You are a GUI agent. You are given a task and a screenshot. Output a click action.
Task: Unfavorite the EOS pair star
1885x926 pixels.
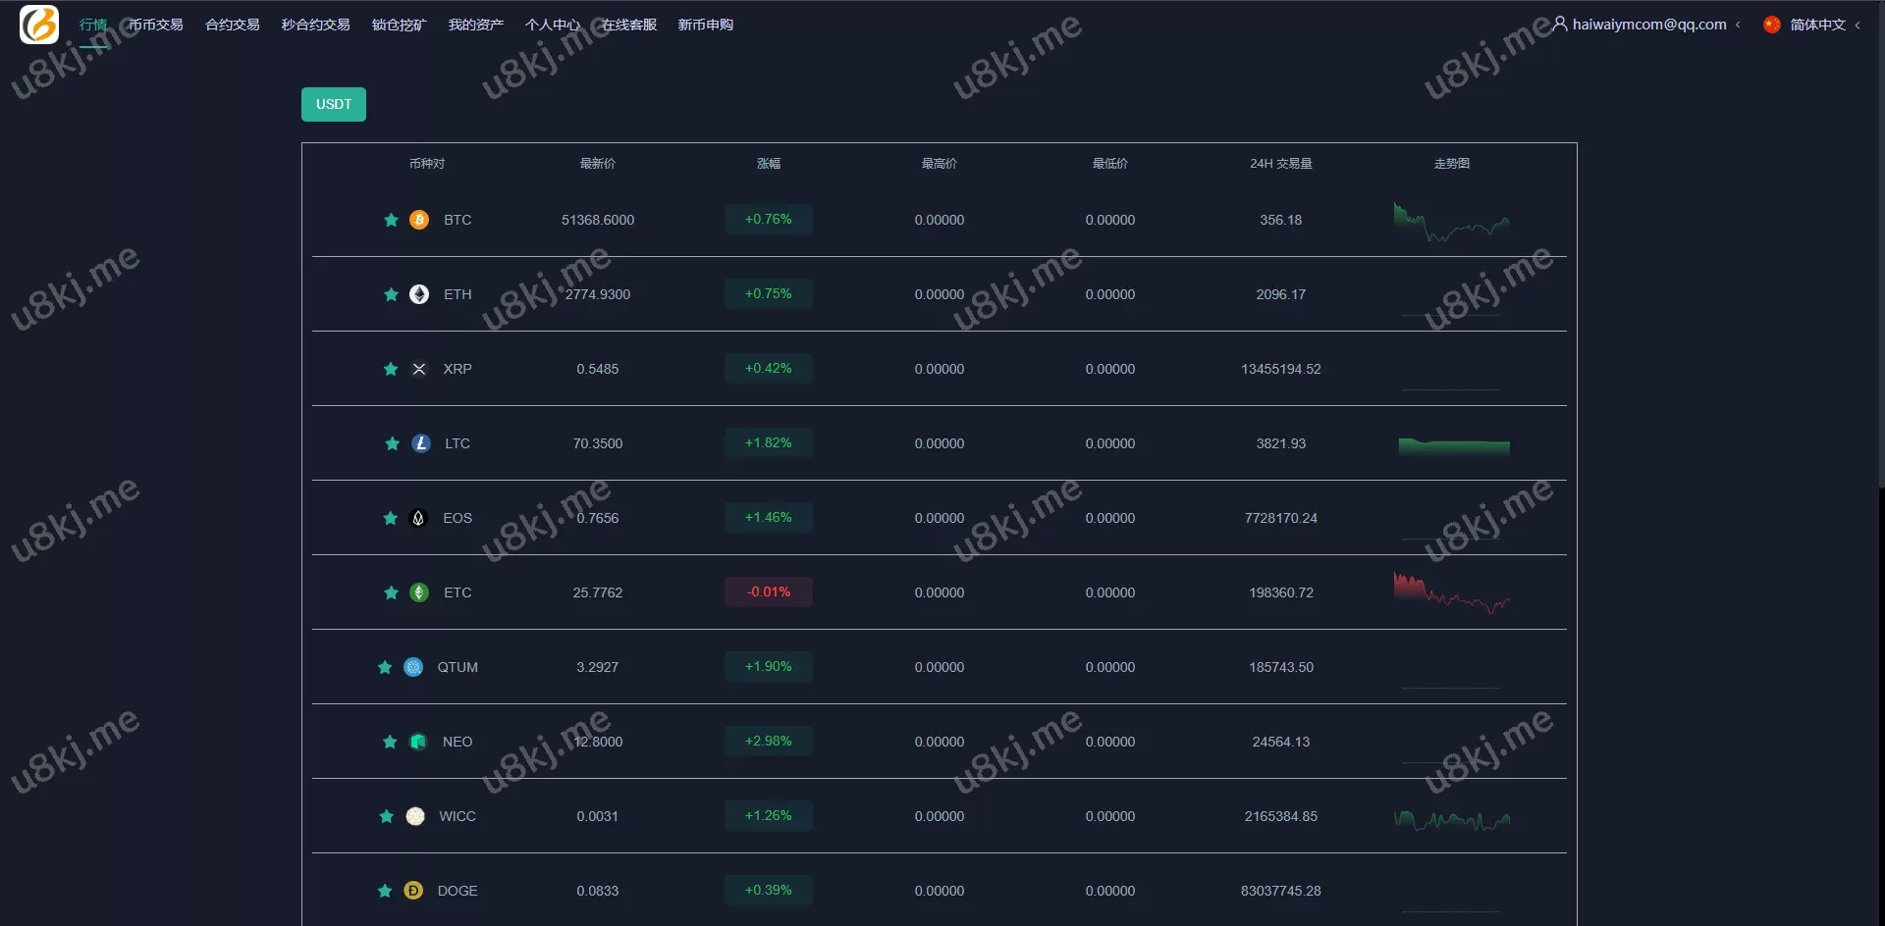pos(391,518)
